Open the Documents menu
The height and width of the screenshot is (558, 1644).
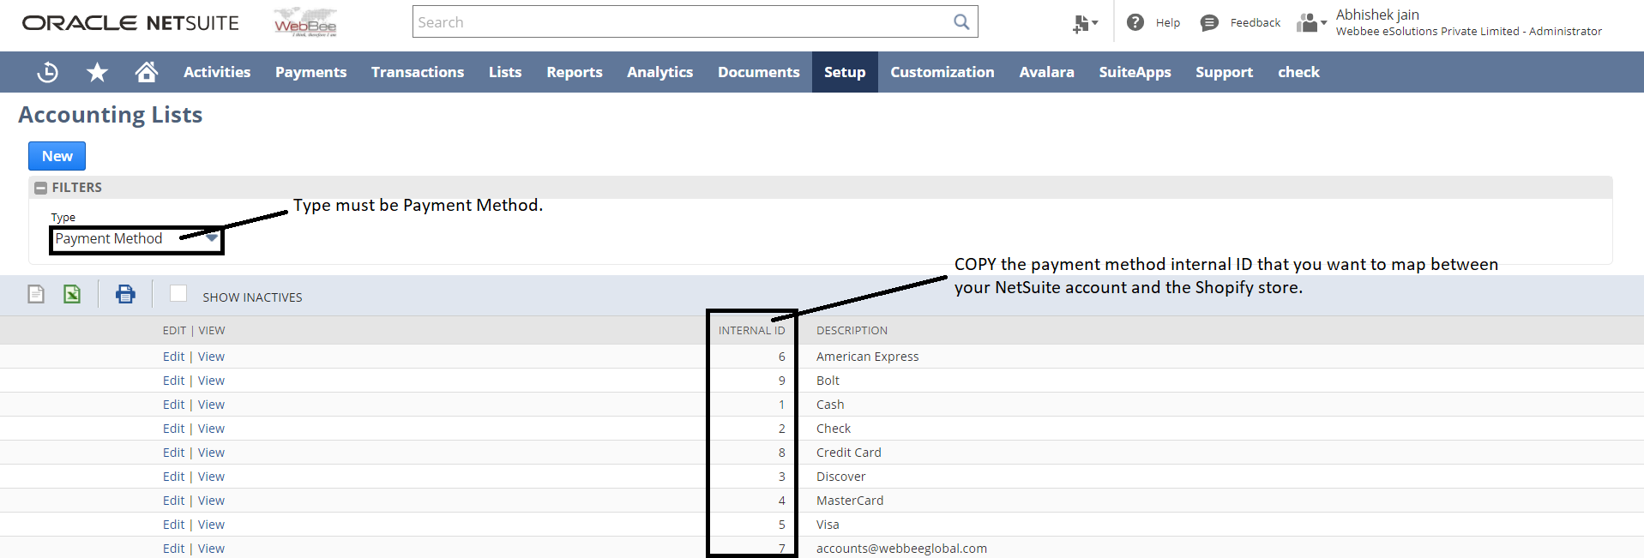(x=759, y=72)
